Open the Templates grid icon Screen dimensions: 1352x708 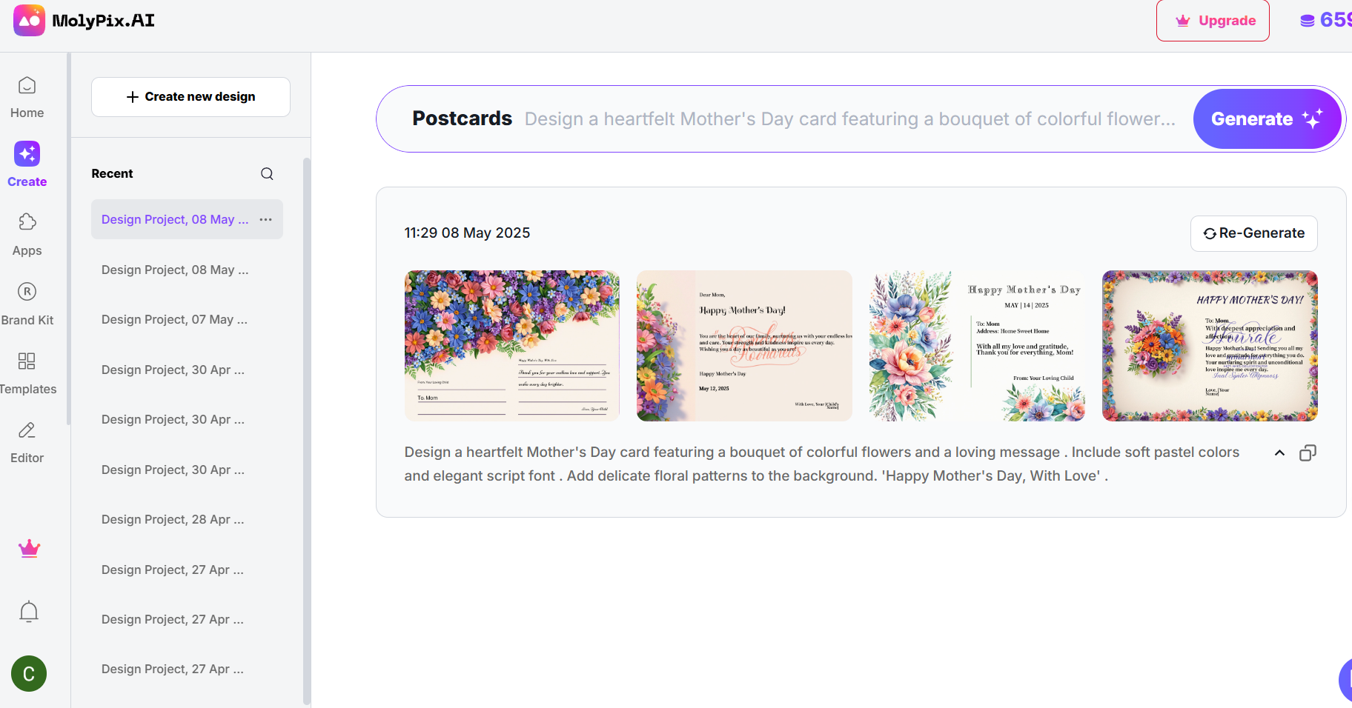[x=27, y=361]
